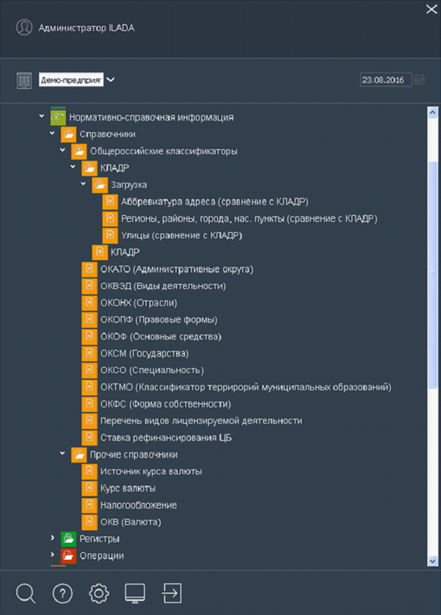This screenshot has height=615, width=441.
Task: Click the enterprise building icon
Action: 24,80
